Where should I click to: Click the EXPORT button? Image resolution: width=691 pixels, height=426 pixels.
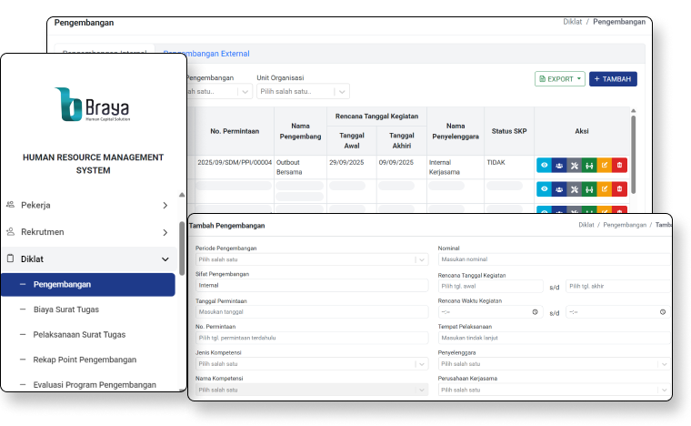pos(559,79)
